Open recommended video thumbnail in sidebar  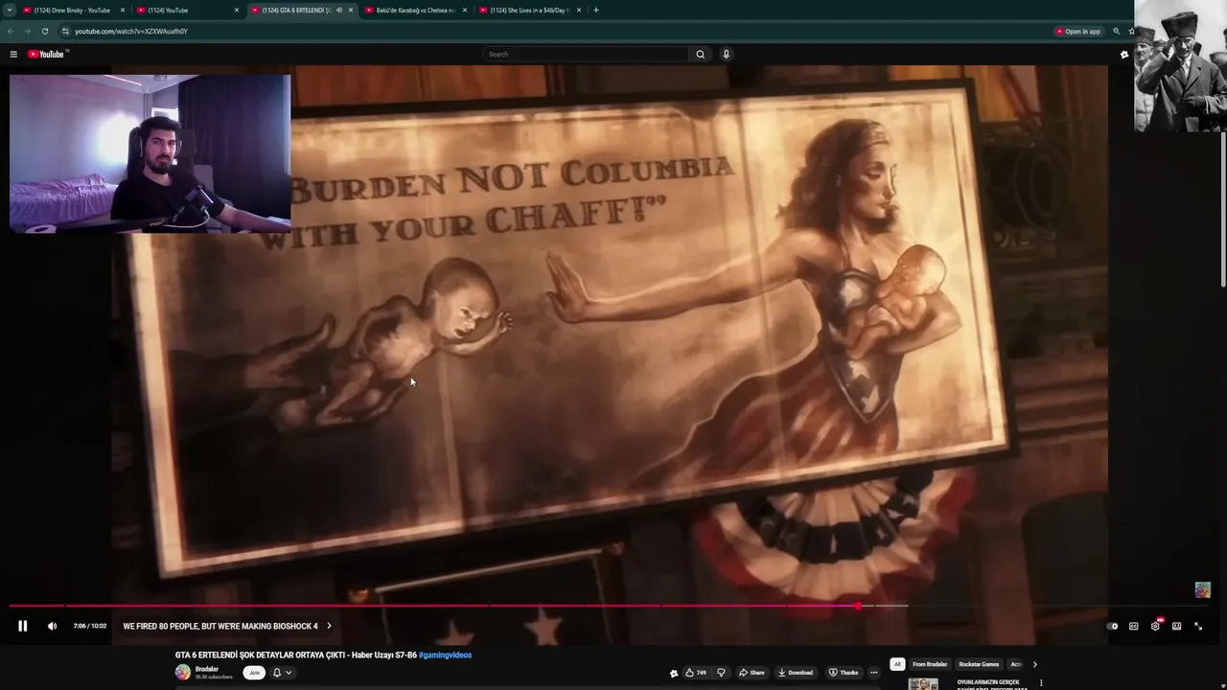coord(923,684)
